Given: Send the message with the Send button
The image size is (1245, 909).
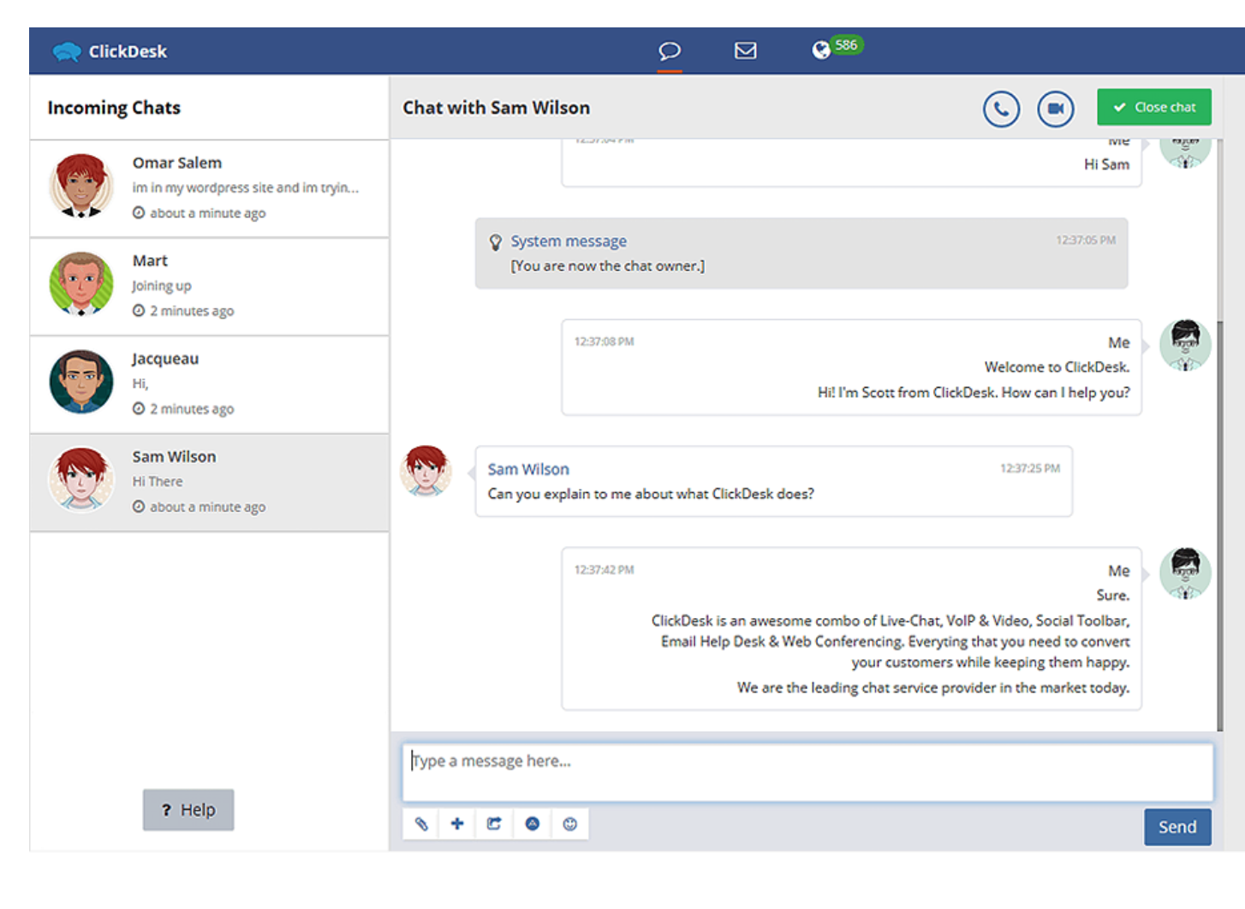Looking at the screenshot, I should (1177, 827).
